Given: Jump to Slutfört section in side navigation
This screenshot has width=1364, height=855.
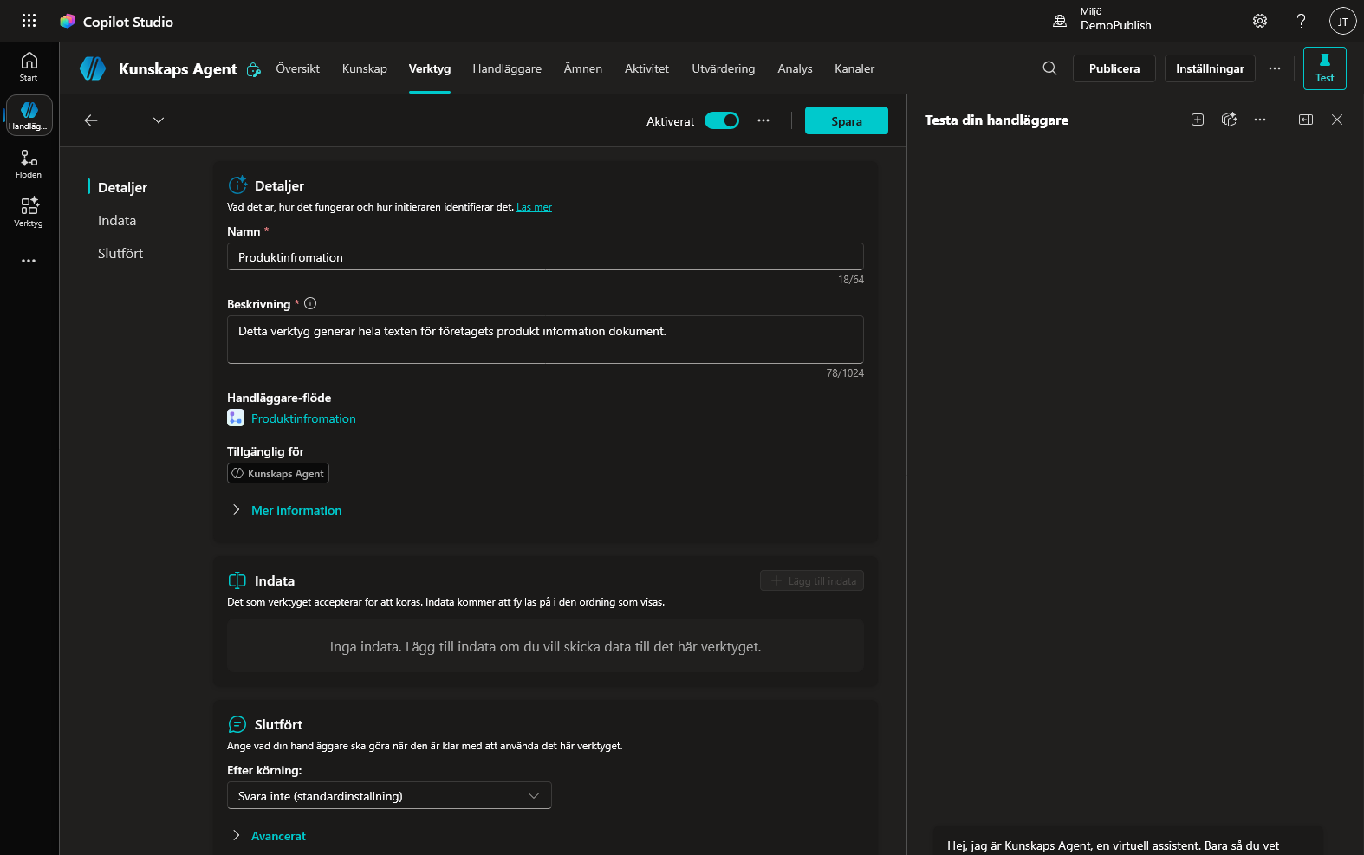Looking at the screenshot, I should [x=120, y=254].
